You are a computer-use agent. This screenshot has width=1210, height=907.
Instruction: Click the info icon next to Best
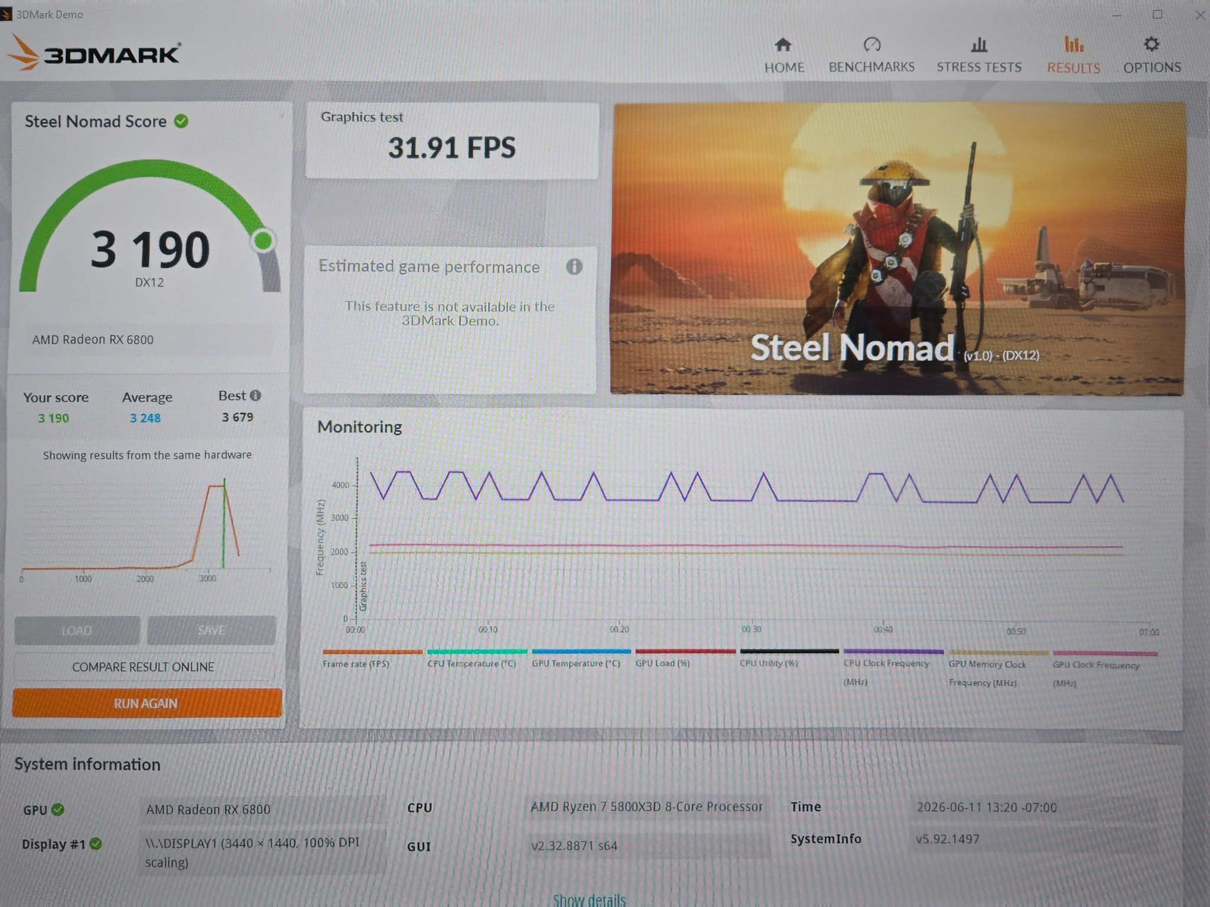click(x=255, y=395)
